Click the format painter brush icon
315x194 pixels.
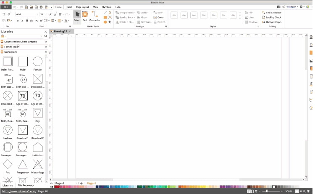pyautogui.click(x=9, y=14)
